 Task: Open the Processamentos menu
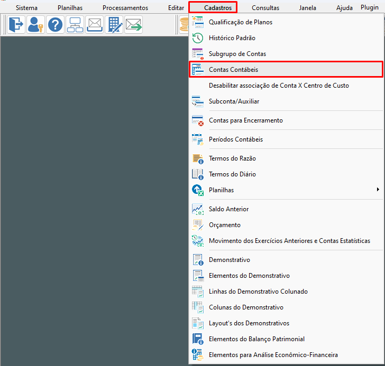[x=125, y=8]
